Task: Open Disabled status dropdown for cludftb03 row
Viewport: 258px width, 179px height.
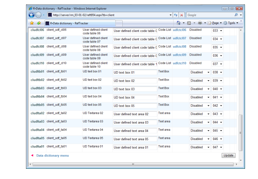Action: [x=200, y=89]
